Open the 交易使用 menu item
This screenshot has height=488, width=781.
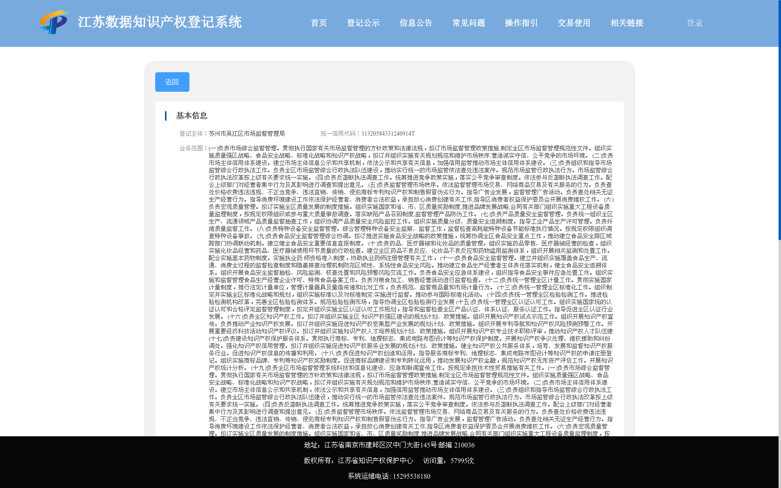(x=575, y=23)
